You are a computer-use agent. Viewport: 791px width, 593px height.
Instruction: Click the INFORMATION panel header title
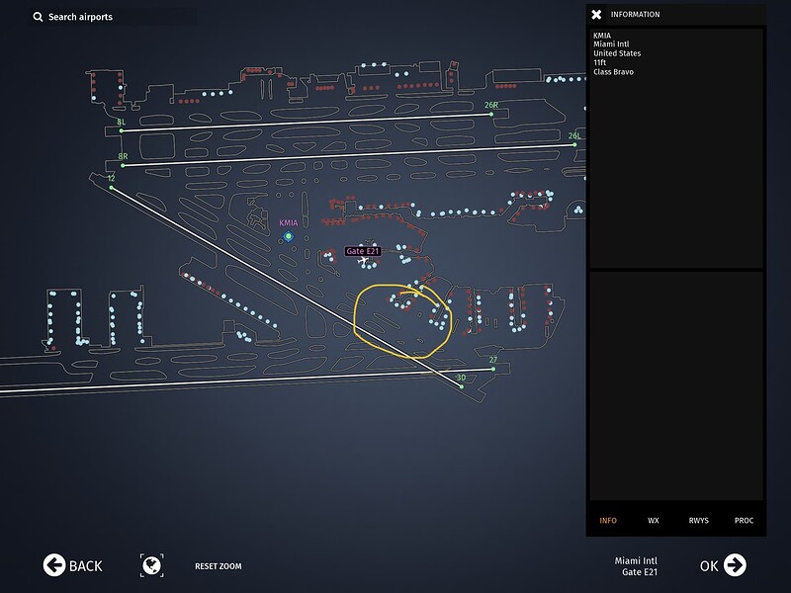pyautogui.click(x=635, y=14)
